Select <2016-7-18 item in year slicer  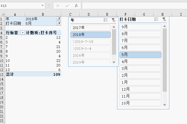[90, 42]
